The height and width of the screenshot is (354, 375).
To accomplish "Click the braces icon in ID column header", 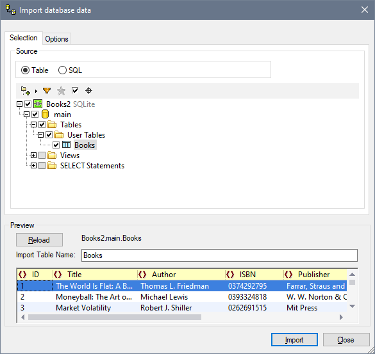I will pos(22,275).
